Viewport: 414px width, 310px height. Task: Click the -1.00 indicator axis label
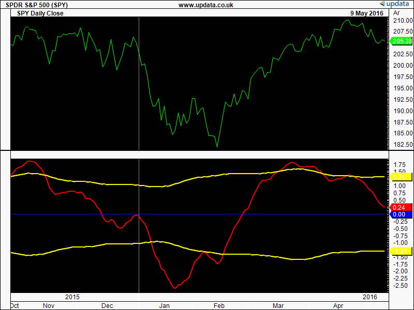[x=400, y=243]
